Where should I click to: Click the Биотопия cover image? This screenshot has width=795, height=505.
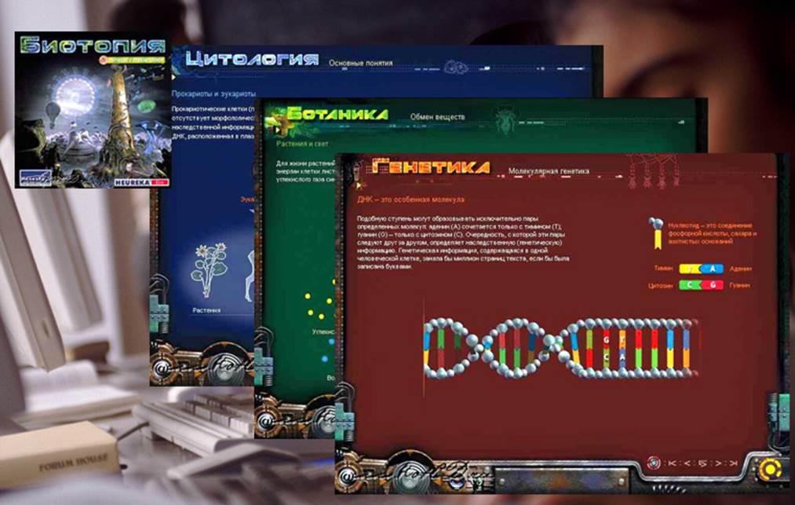[93, 110]
